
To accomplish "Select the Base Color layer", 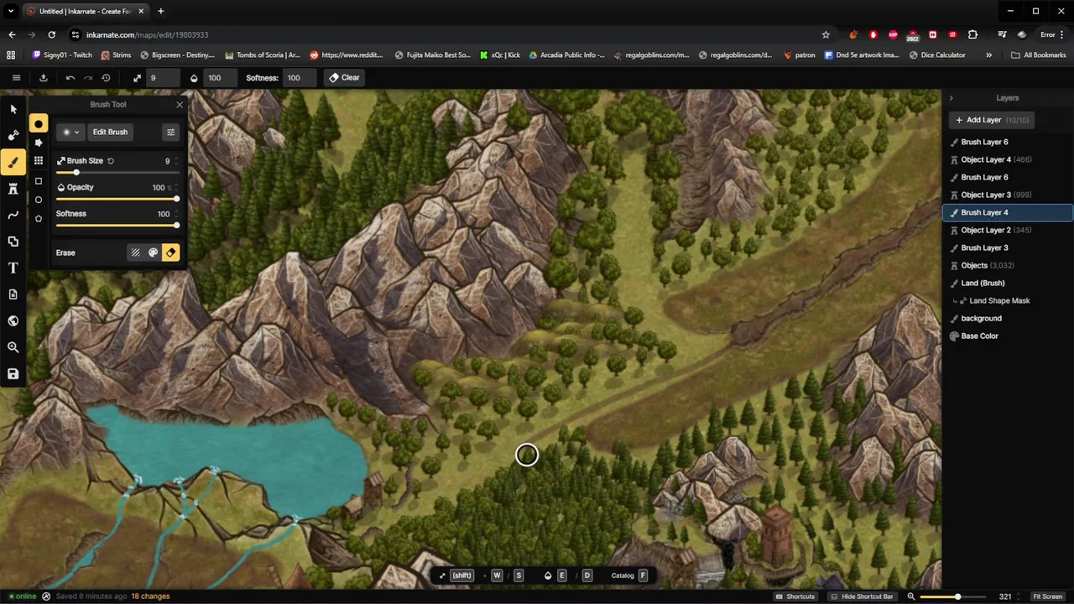I will point(1008,336).
